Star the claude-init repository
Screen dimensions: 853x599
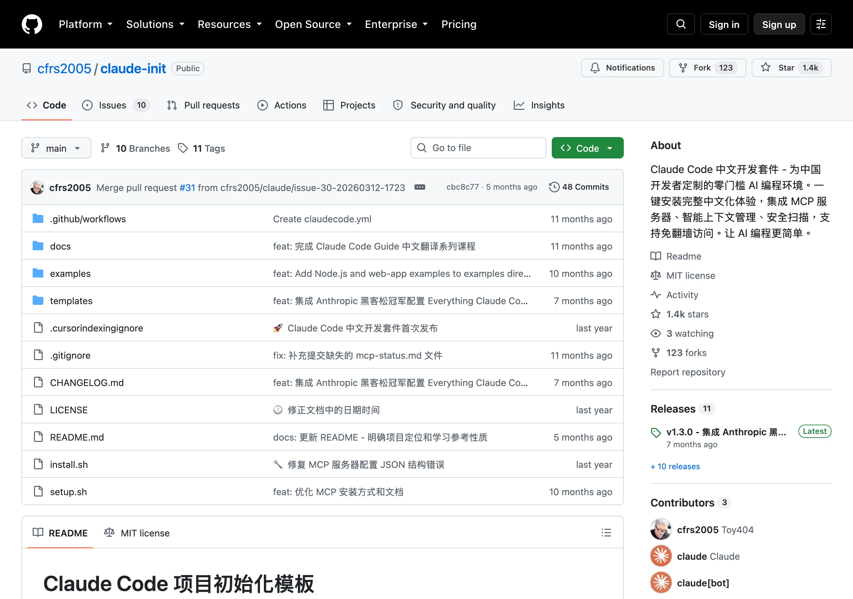(x=791, y=68)
